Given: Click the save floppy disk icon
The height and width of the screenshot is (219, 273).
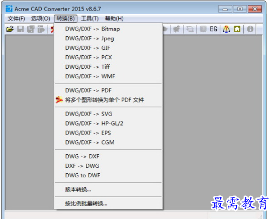Looking at the screenshot, I should pos(21,29).
